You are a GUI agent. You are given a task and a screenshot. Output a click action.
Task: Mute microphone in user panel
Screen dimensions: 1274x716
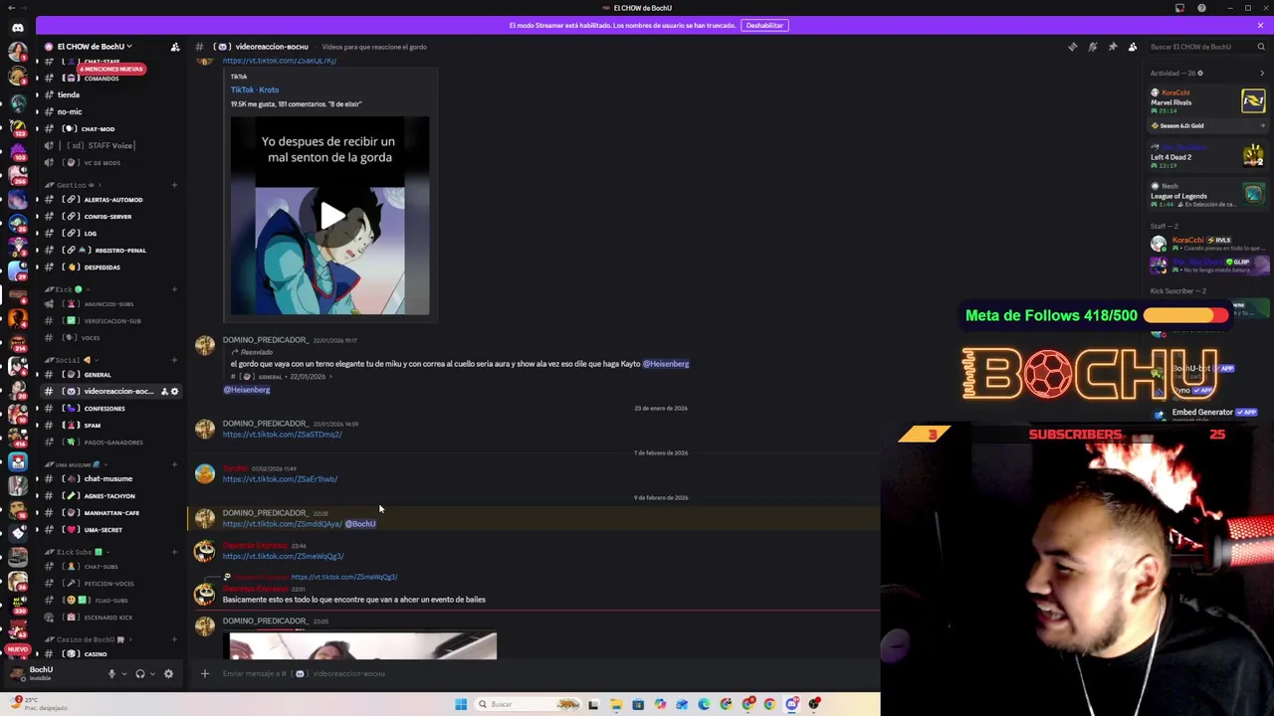(111, 674)
